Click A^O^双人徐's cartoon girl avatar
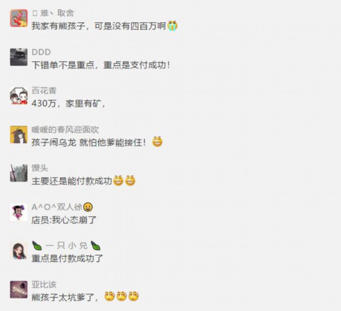 tap(19, 212)
